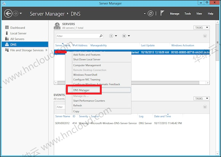Sort servers by Last Update column
221x157 pixels.
148,45
